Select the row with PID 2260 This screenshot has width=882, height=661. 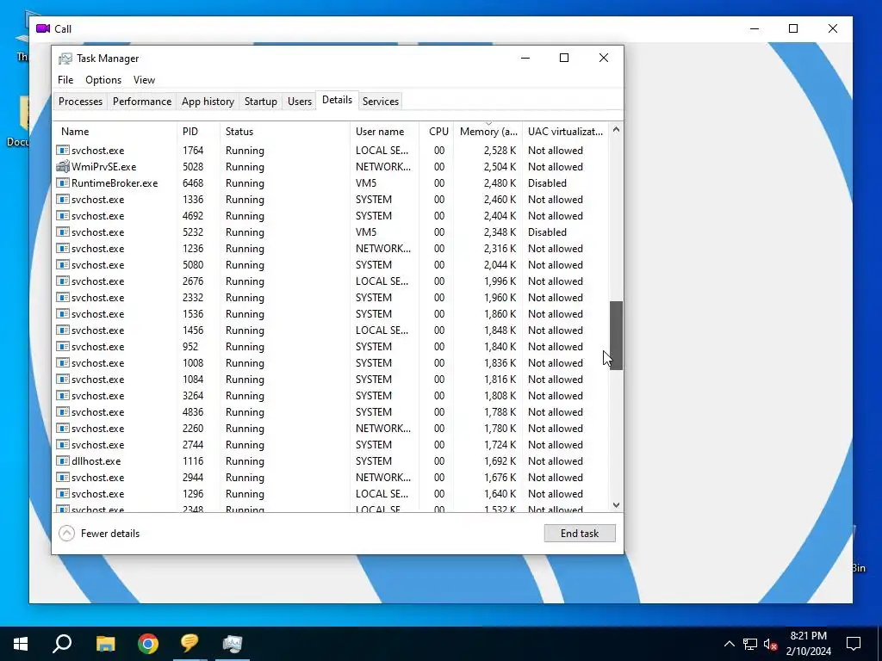point(332,429)
